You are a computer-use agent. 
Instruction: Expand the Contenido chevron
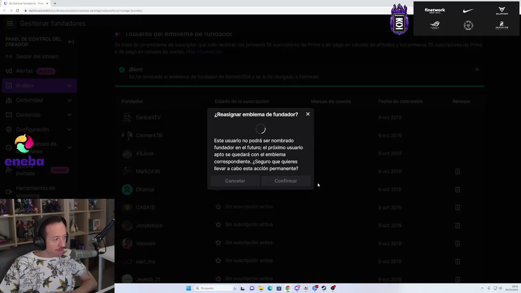pyautogui.click(x=69, y=115)
